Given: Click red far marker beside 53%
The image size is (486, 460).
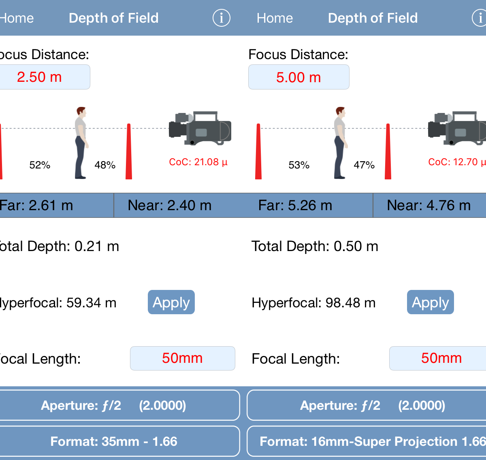Looking at the screenshot, I should pyautogui.click(x=258, y=151).
